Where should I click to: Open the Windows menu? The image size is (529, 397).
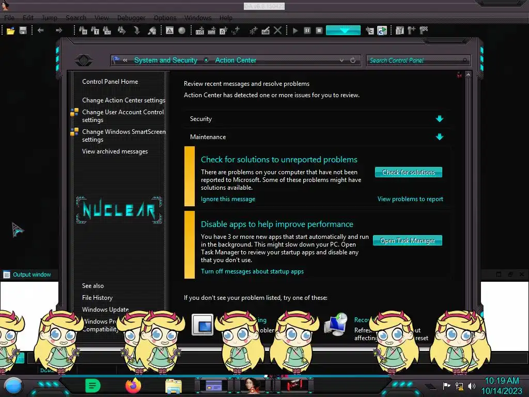198,18
